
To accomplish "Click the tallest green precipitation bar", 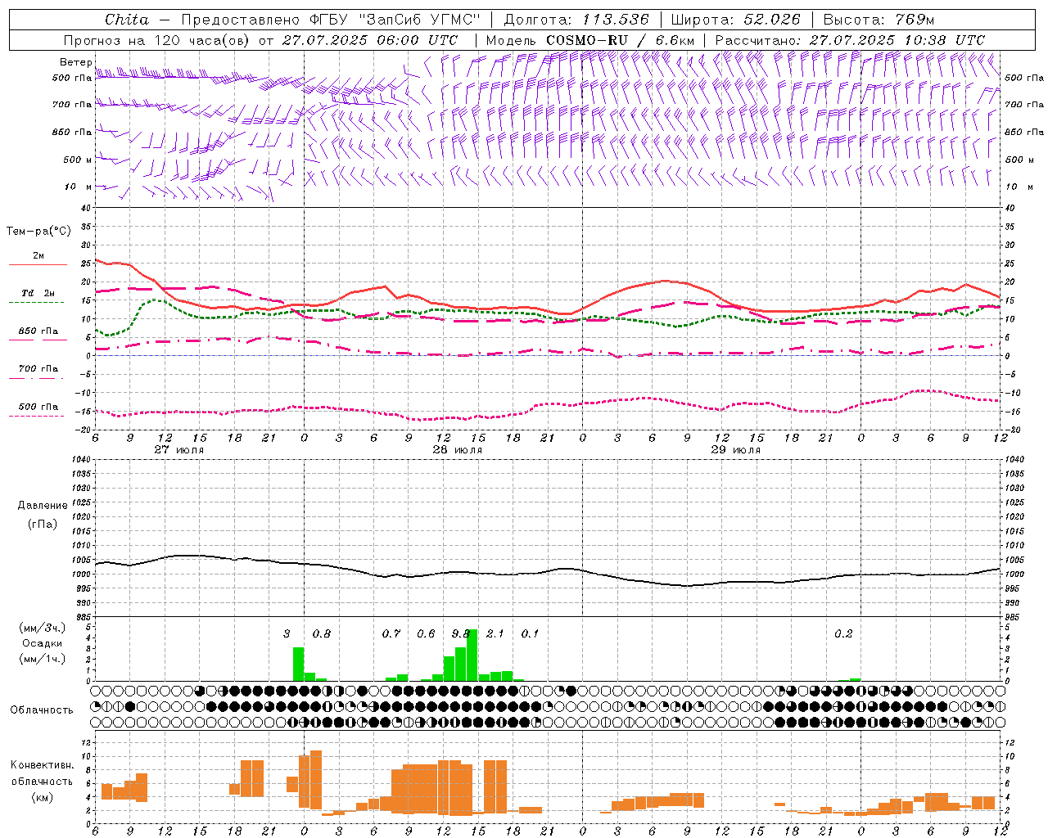I will pyautogui.click(x=472, y=655).
